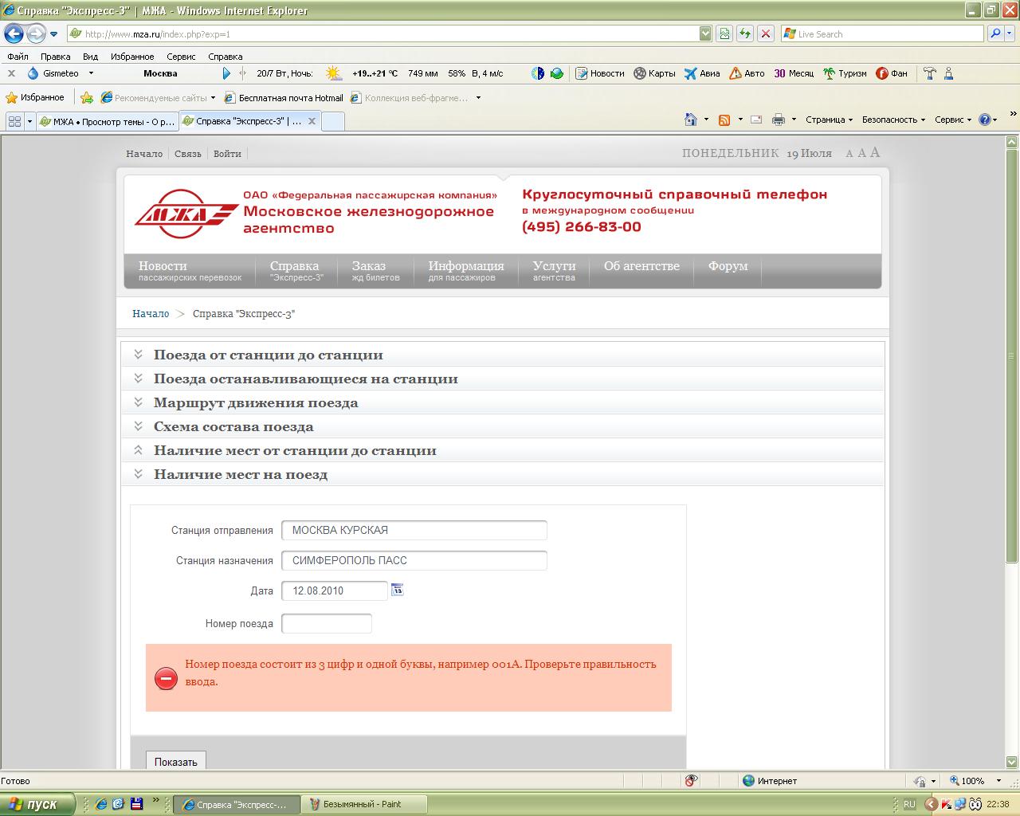1020x816 pixels.
Task: Open 'Форум' in site navigation
Action: pyautogui.click(x=728, y=266)
